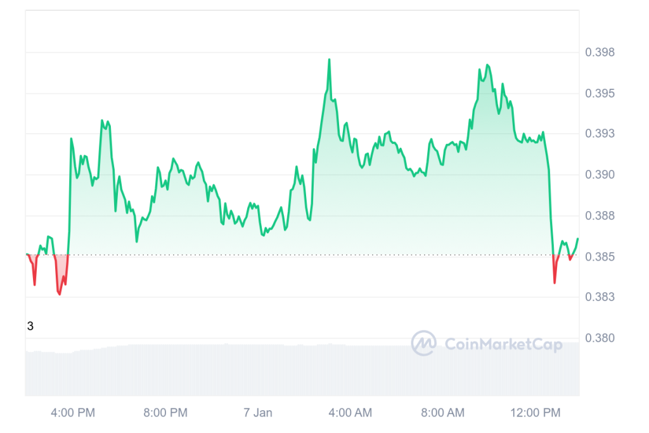Click the highest green price peak
Screen dimensions: 649x433
329,60
